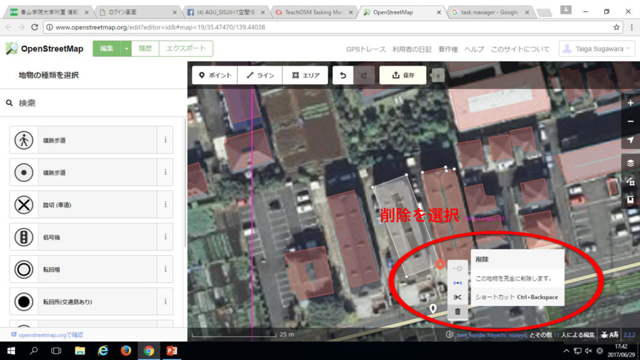Show info for 踏切 (車道) preset
This screenshot has height=360, width=640.
165,204
